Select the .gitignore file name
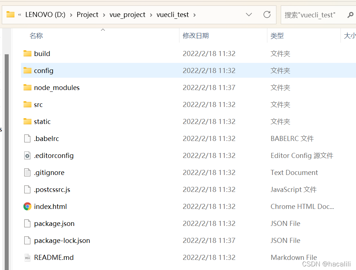This screenshot has width=356, height=270. tap(49, 173)
